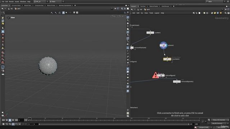Play the timeline forward
The image size is (230, 129).
(x=13, y=120)
